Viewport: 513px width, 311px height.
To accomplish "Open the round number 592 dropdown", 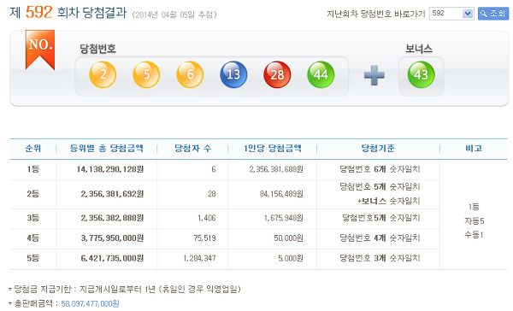I will (x=451, y=14).
